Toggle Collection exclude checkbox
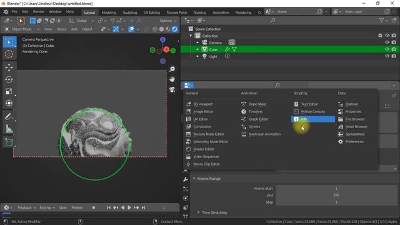This screenshot has width=400, height=225. coord(380,36)
